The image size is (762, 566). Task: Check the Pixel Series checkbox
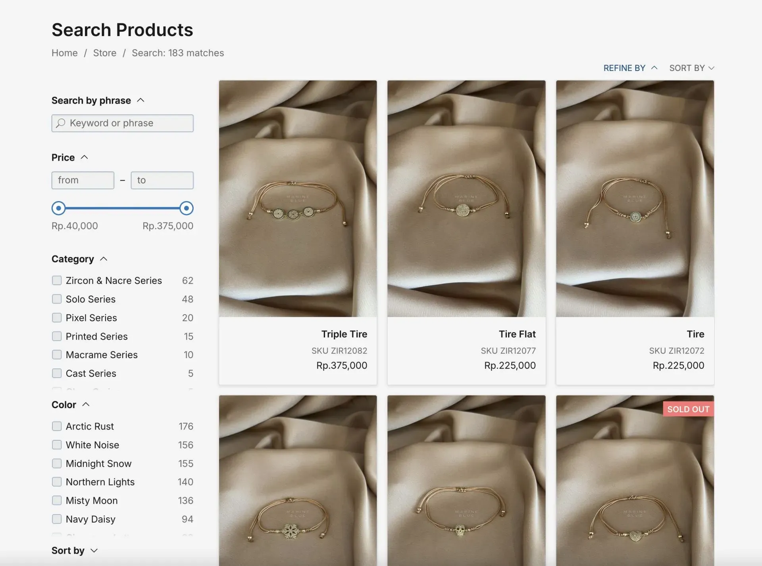pyautogui.click(x=57, y=318)
